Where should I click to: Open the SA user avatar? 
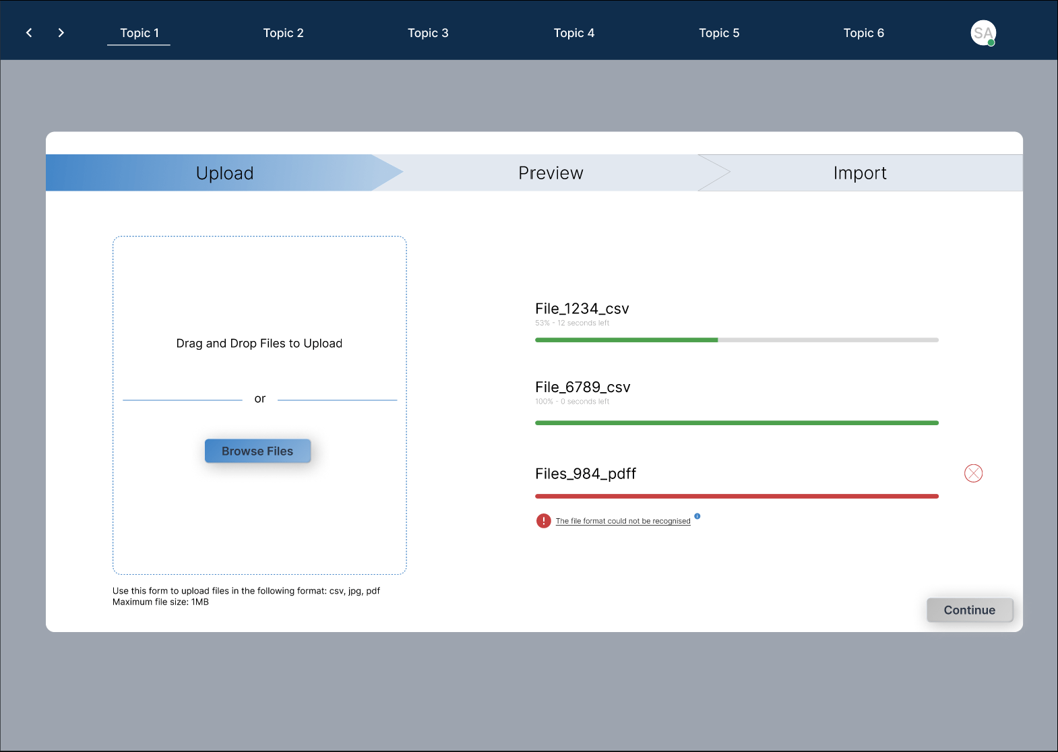[983, 33]
